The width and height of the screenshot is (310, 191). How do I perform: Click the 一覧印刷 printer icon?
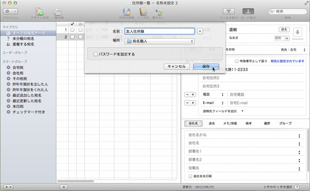point(58,11)
